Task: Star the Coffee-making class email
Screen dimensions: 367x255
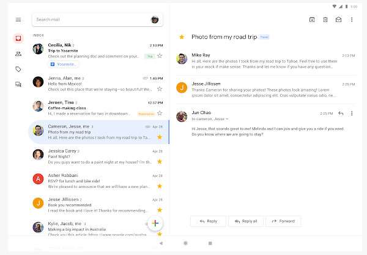Action: point(160,113)
